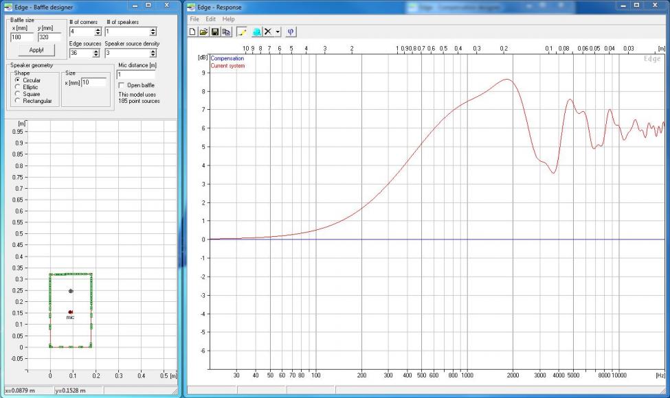Click the cyan speaker icon in toolbar
Screen dimensions: 670x398
[x=256, y=32]
